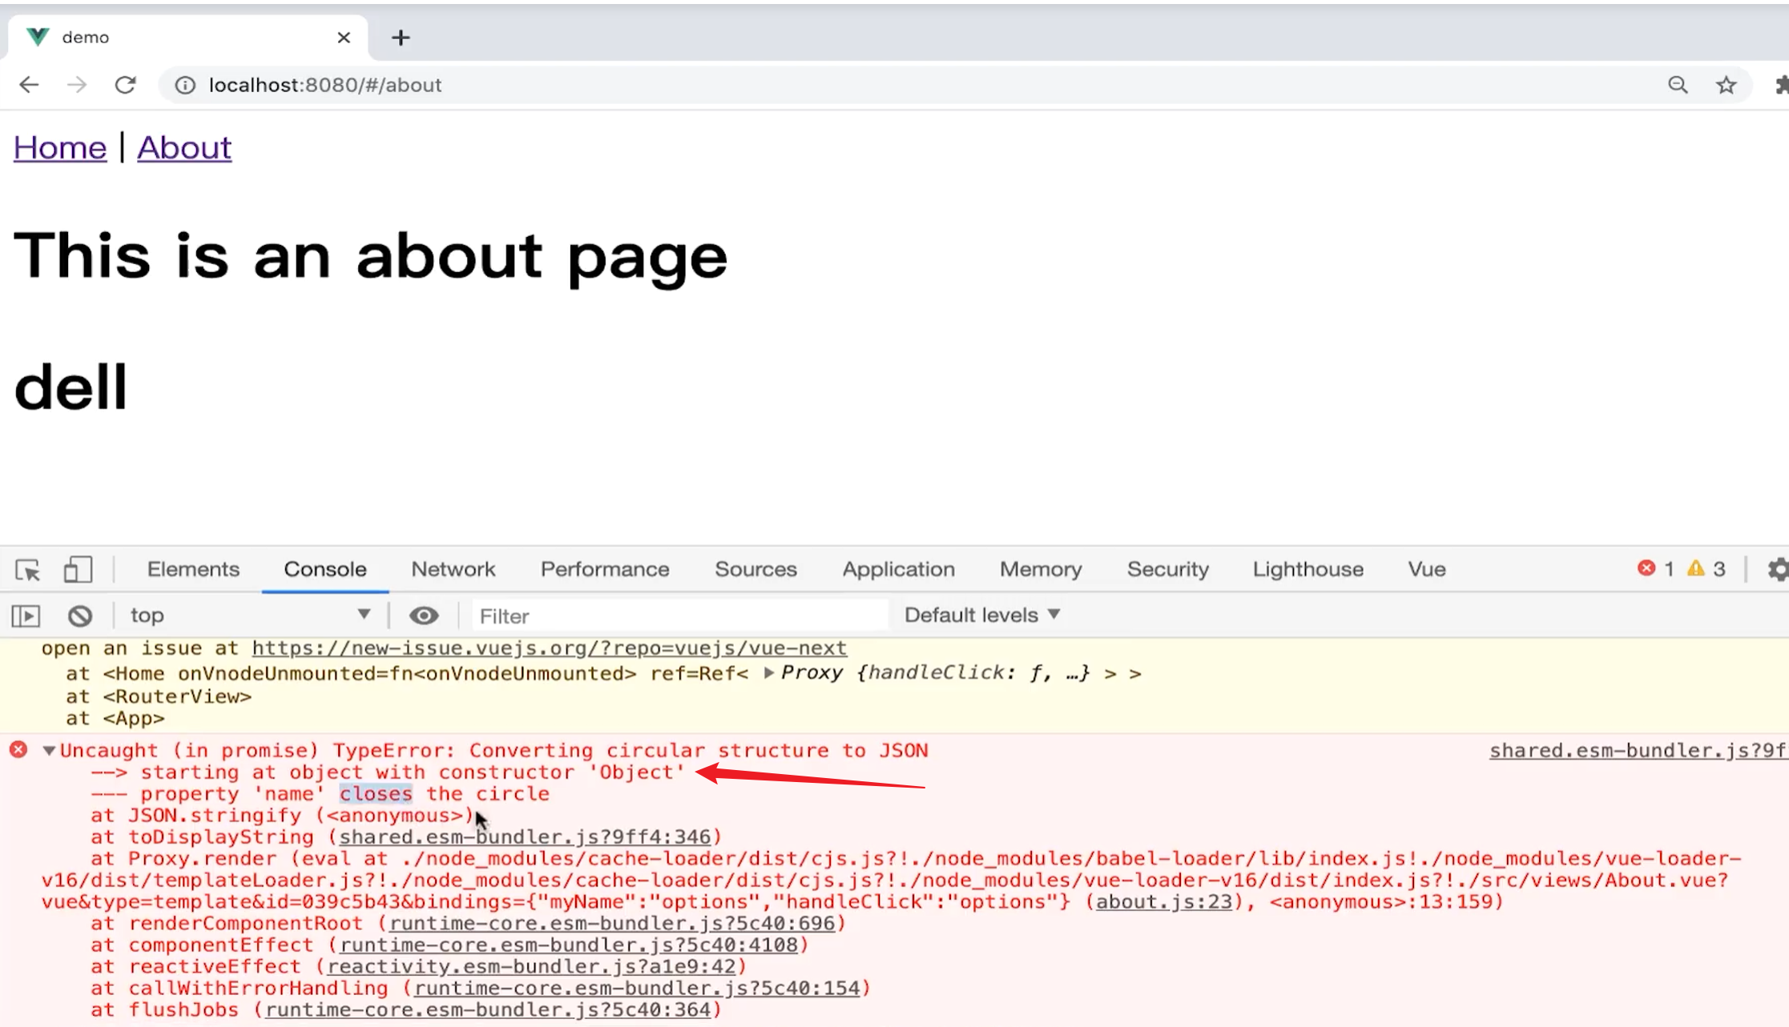Clear console with the ban icon

pos(79,616)
